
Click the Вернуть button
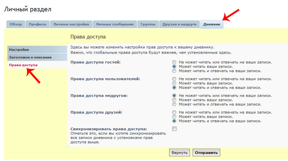pyautogui.click(x=180, y=153)
